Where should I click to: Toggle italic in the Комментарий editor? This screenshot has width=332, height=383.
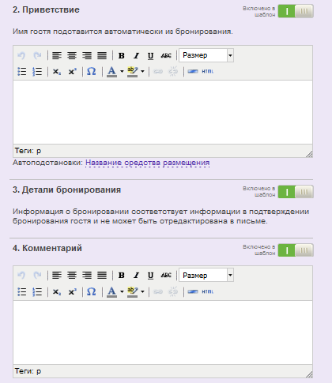click(136, 276)
